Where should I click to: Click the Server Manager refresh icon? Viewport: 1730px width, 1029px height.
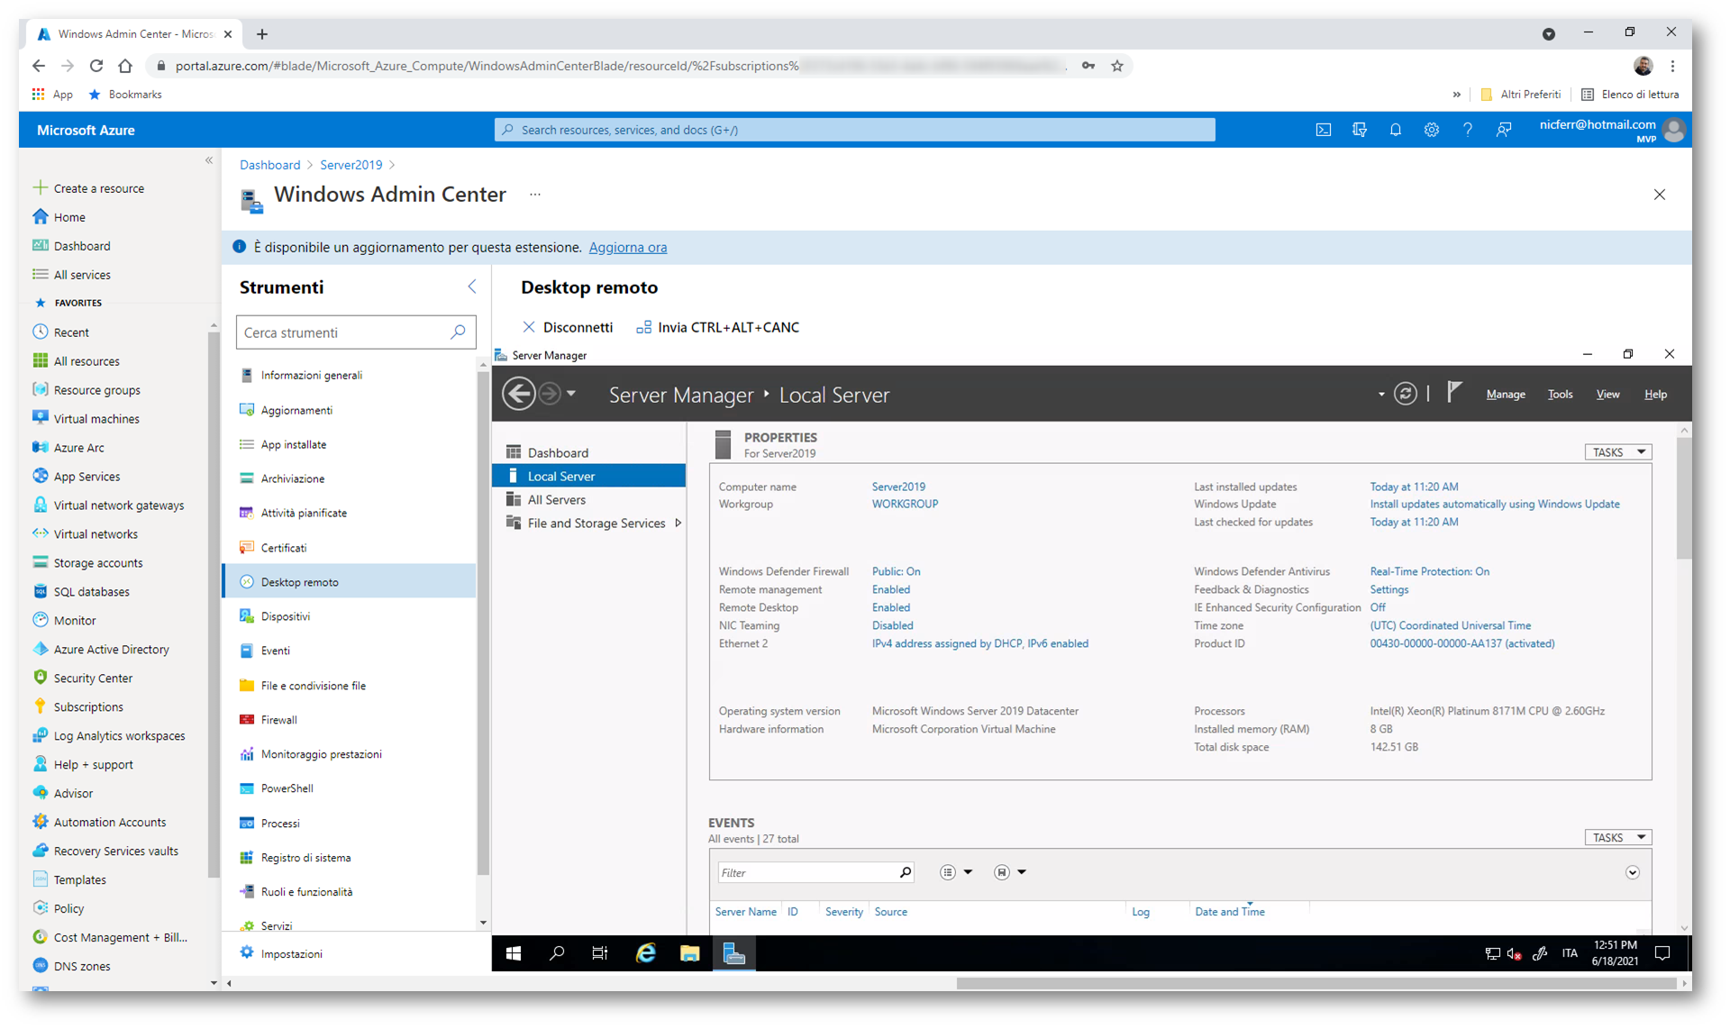coord(1405,394)
